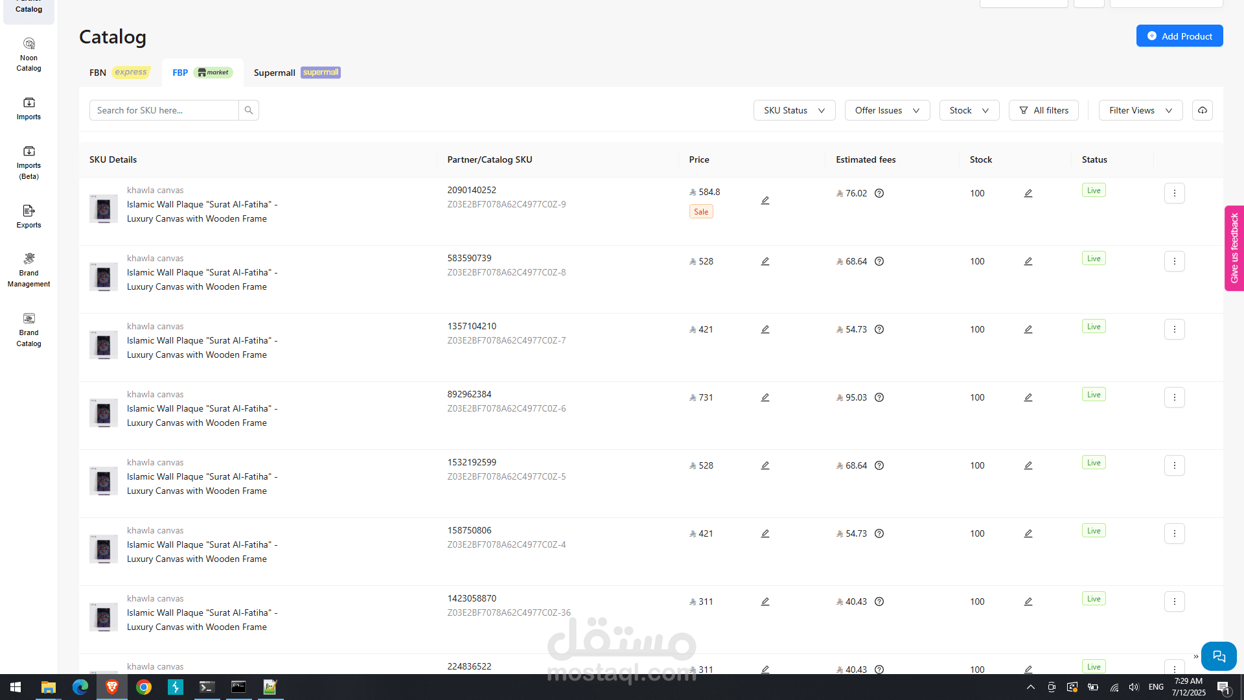Viewport: 1244px width, 700px height.
Task: Click Add Product button
Action: click(1179, 36)
